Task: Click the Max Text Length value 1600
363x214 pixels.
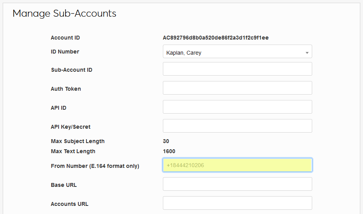Action: tap(169, 151)
